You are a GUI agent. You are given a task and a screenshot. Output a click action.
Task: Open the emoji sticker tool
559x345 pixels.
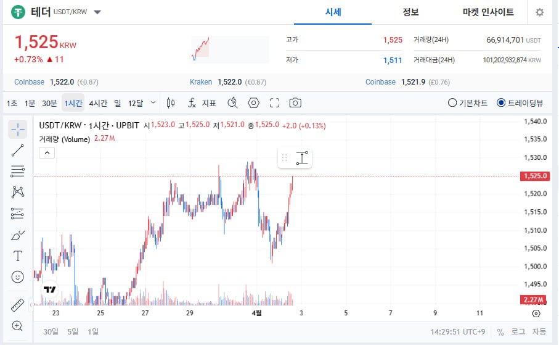point(18,277)
